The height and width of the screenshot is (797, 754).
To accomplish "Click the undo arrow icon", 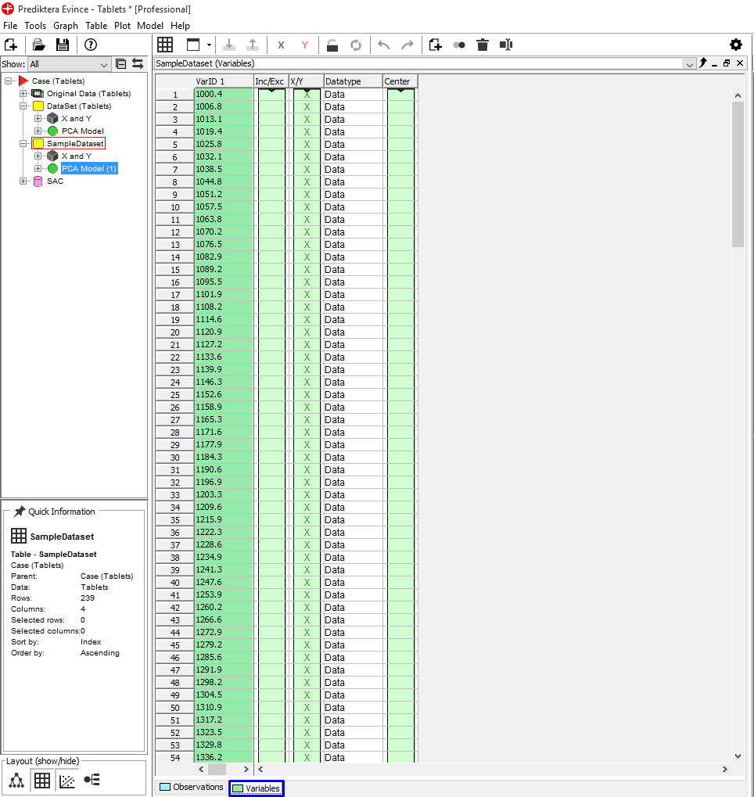I will 383,45.
